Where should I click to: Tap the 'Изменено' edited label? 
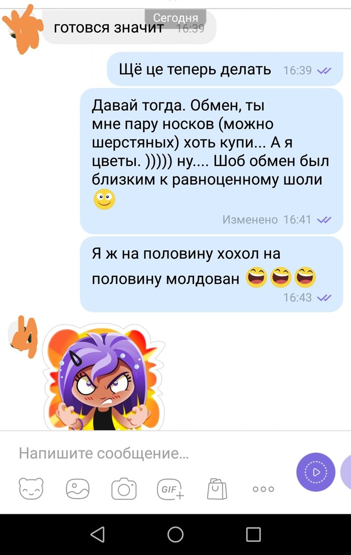(250, 220)
